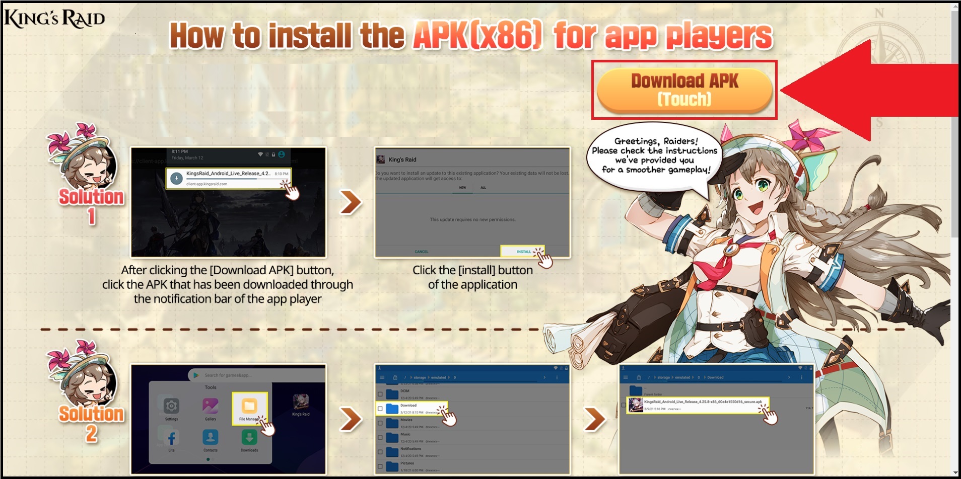Tick the checkbox beside the Movies folder
This screenshot has width=961, height=479.
tap(380, 423)
